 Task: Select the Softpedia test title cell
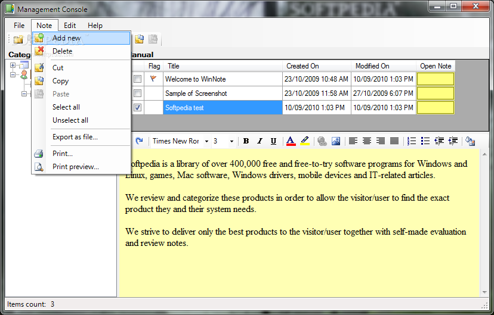tap(223, 108)
